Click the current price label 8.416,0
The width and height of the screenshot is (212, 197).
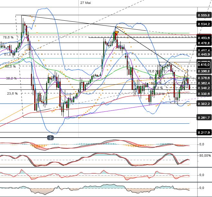[x=204, y=65]
